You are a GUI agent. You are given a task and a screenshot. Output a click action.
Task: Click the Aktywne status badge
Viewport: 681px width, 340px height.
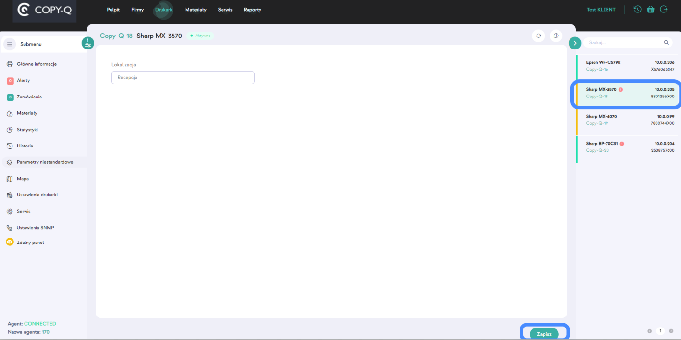pos(200,36)
